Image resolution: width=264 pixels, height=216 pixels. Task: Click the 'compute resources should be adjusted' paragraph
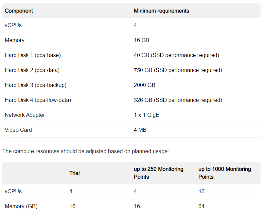(85, 151)
